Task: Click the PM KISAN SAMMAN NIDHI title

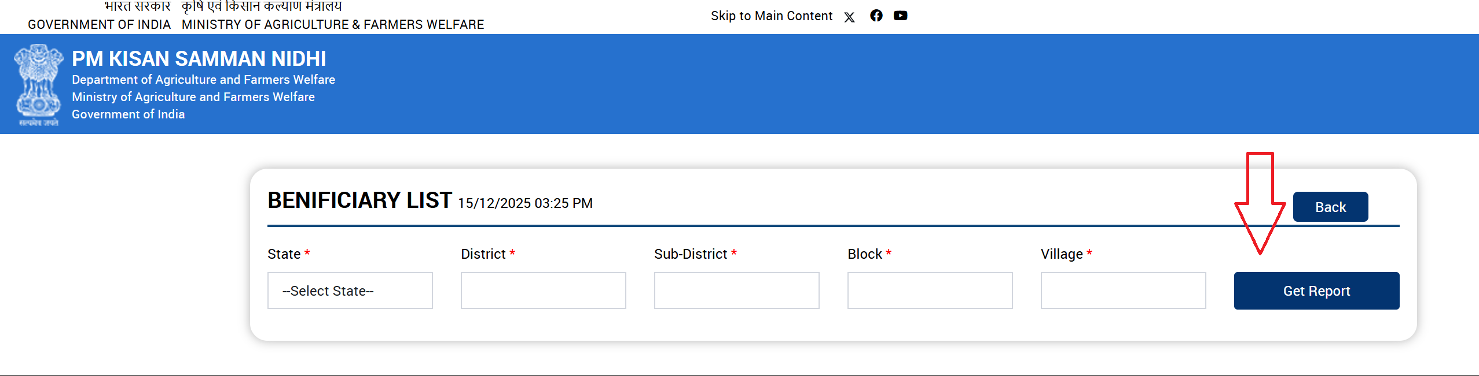Action: coord(199,59)
